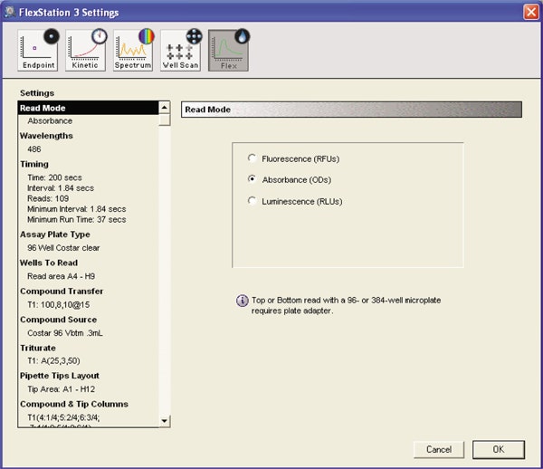The image size is (543, 469).
Task: Click 'Minimum Interval: 1.84 secs' entry
Action: coord(77,209)
